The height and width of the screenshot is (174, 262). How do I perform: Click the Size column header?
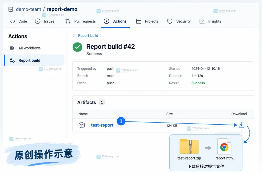point(169,114)
